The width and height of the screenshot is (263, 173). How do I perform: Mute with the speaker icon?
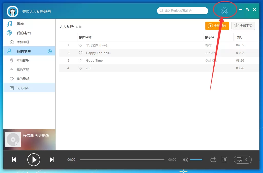point(185,160)
